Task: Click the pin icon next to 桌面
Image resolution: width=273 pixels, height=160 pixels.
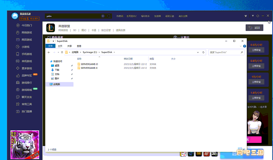Action: tap(72, 66)
